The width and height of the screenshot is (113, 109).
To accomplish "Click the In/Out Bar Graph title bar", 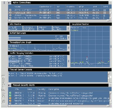I will 39,33.
